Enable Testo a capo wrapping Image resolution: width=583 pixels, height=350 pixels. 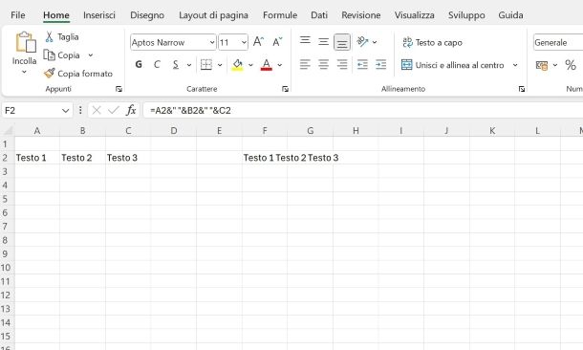point(432,42)
